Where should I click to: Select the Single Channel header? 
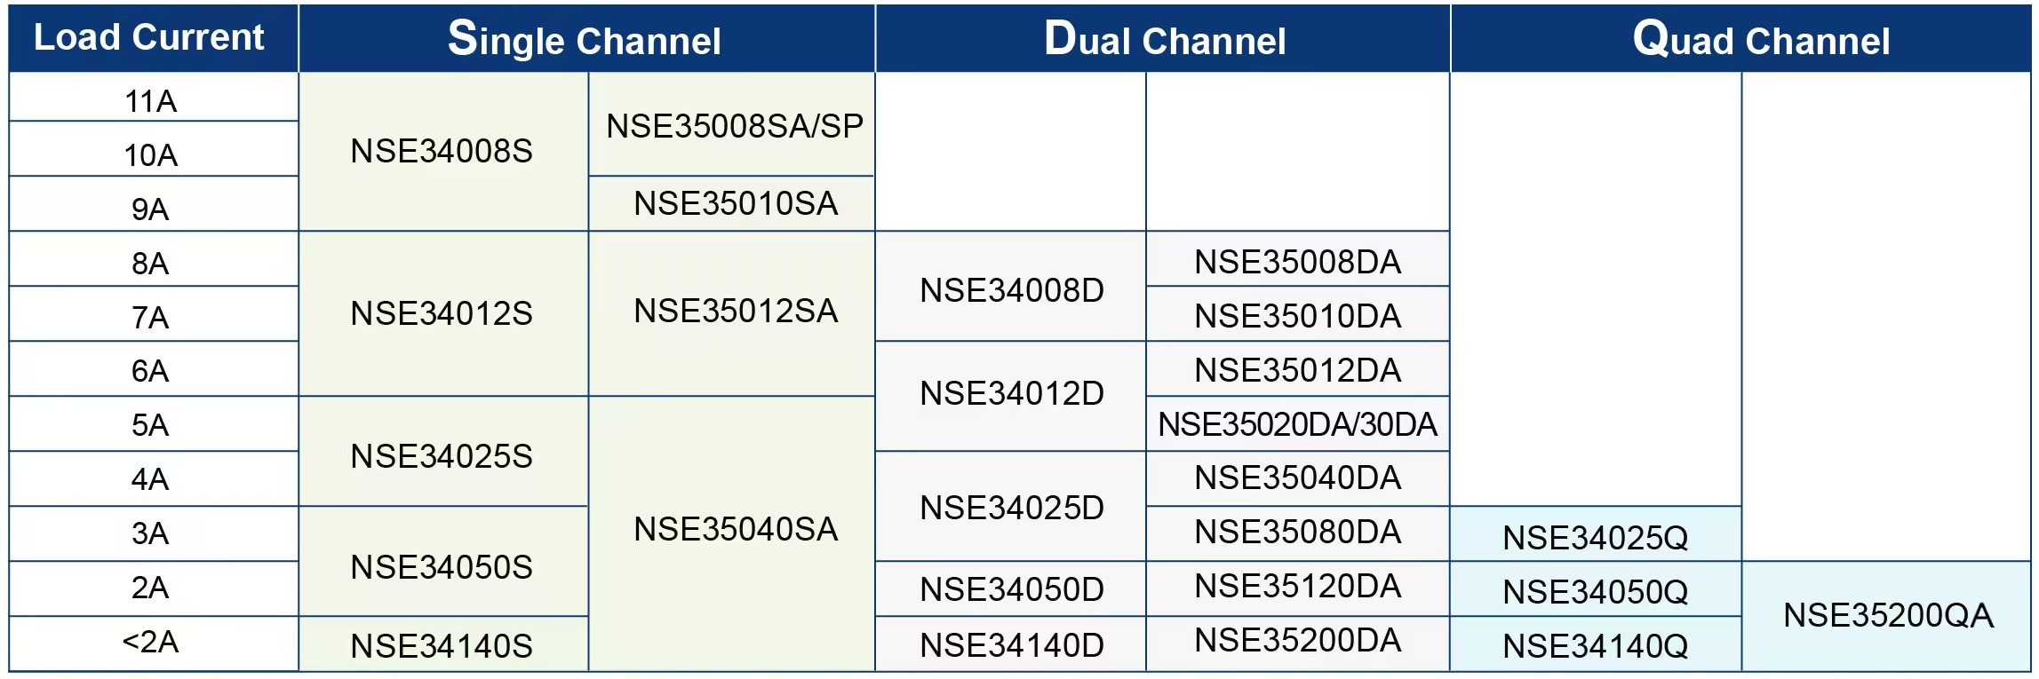pyautogui.click(x=585, y=40)
